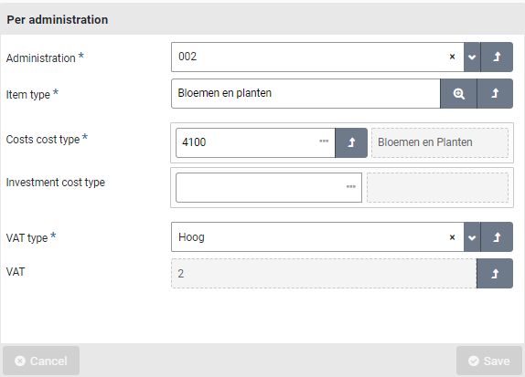Click the Save button
Viewport: 525px width, 377px height.
click(489, 361)
